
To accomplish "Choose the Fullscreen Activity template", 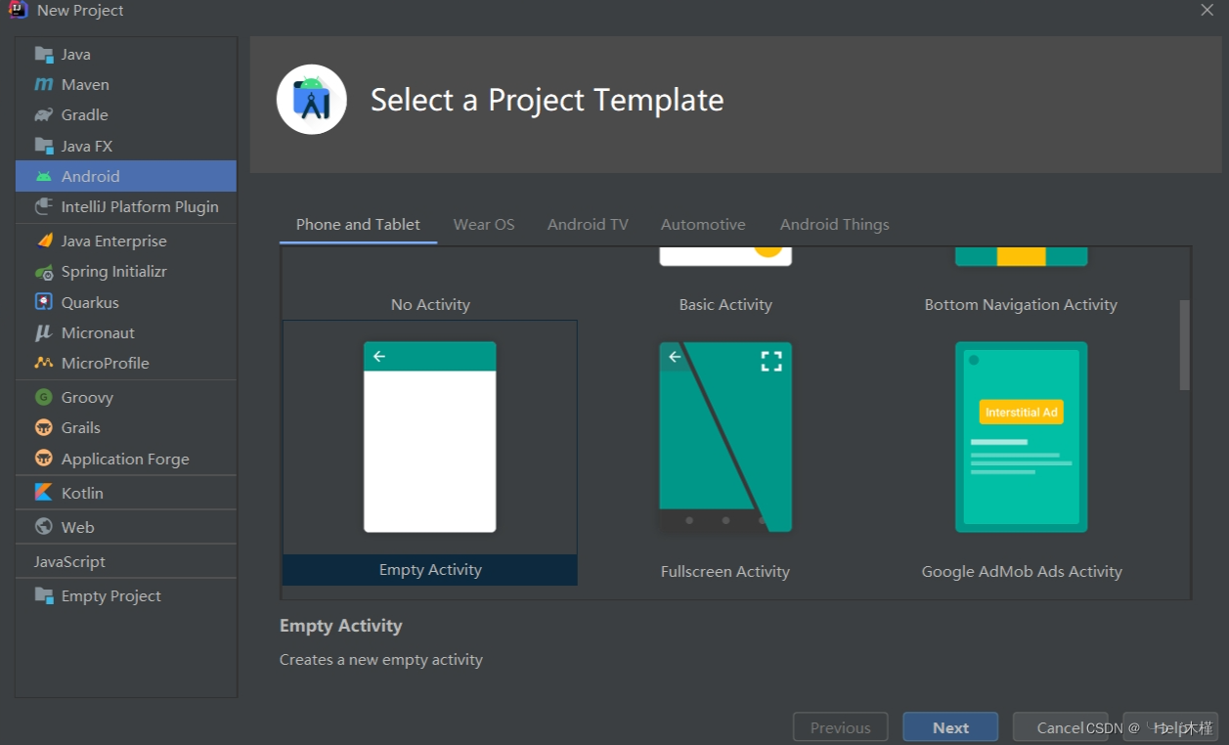I will click(x=724, y=437).
